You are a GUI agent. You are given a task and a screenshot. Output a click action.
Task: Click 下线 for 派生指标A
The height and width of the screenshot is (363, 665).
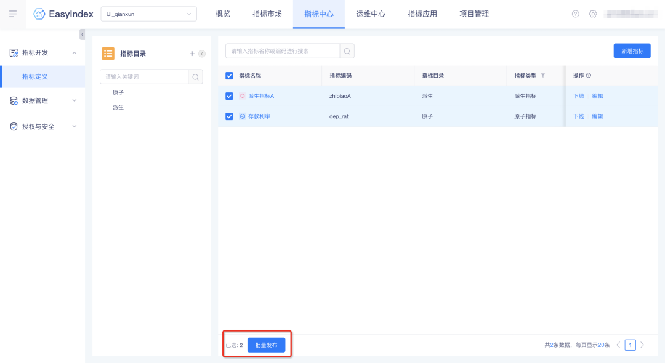tap(578, 96)
